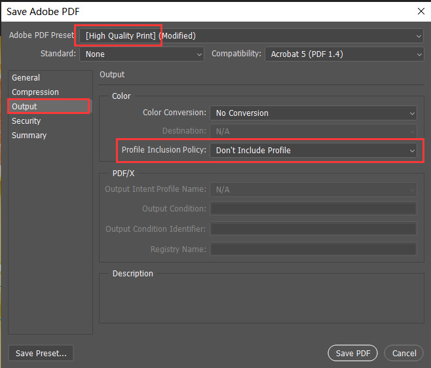The width and height of the screenshot is (431, 368).
Task: Click the Save Preset button
Action: coord(41,353)
